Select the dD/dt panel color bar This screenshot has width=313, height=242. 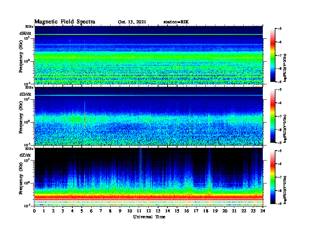273,116
